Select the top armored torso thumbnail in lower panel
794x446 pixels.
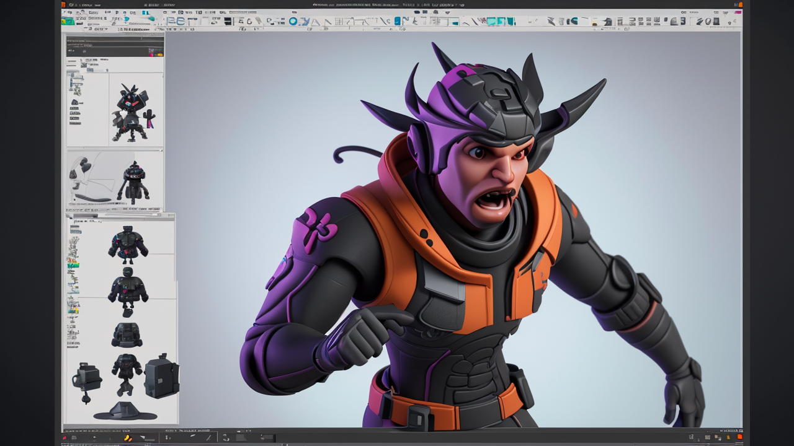click(128, 245)
